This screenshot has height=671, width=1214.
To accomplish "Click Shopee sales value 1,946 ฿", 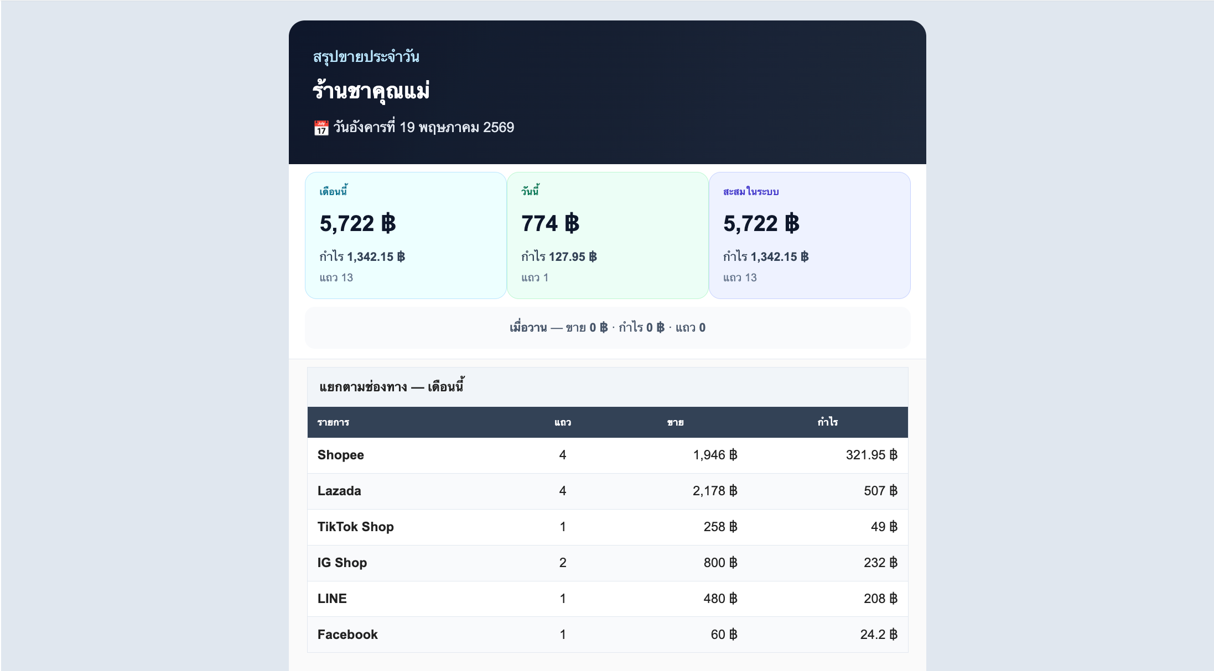I will tap(715, 455).
